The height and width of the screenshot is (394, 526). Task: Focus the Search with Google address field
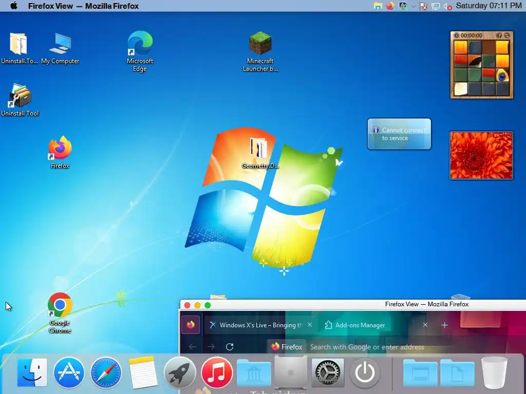pos(367,347)
